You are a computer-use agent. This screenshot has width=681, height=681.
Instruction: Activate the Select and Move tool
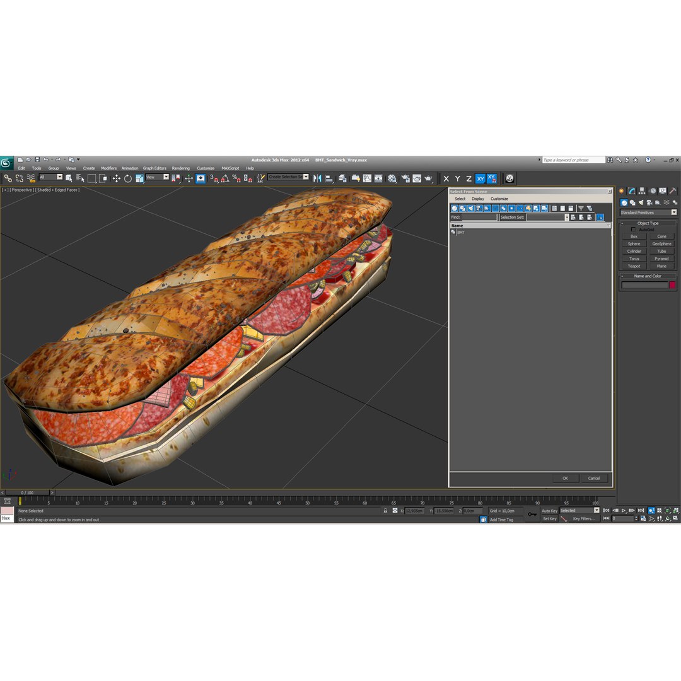(x=116, y=178)
